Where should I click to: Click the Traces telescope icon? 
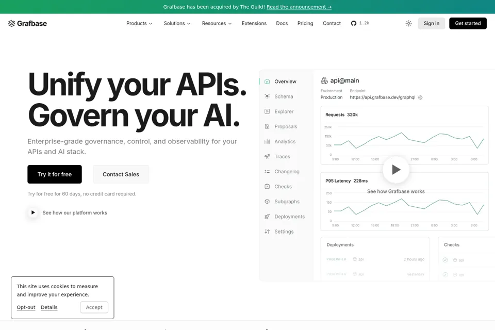267,157
